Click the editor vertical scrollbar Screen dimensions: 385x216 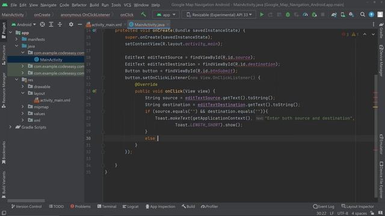tap(376, 136)
